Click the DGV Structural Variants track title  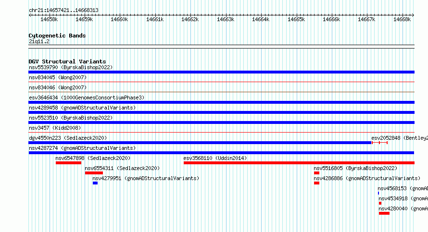coord(67,61)
